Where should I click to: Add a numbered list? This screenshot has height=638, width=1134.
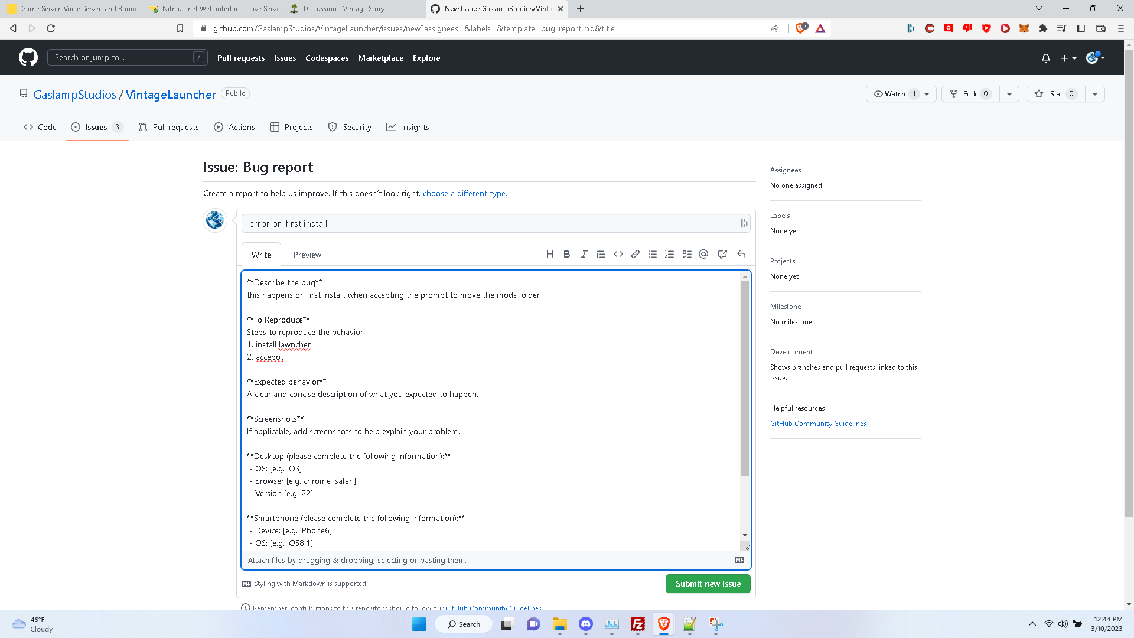[669, 254]
